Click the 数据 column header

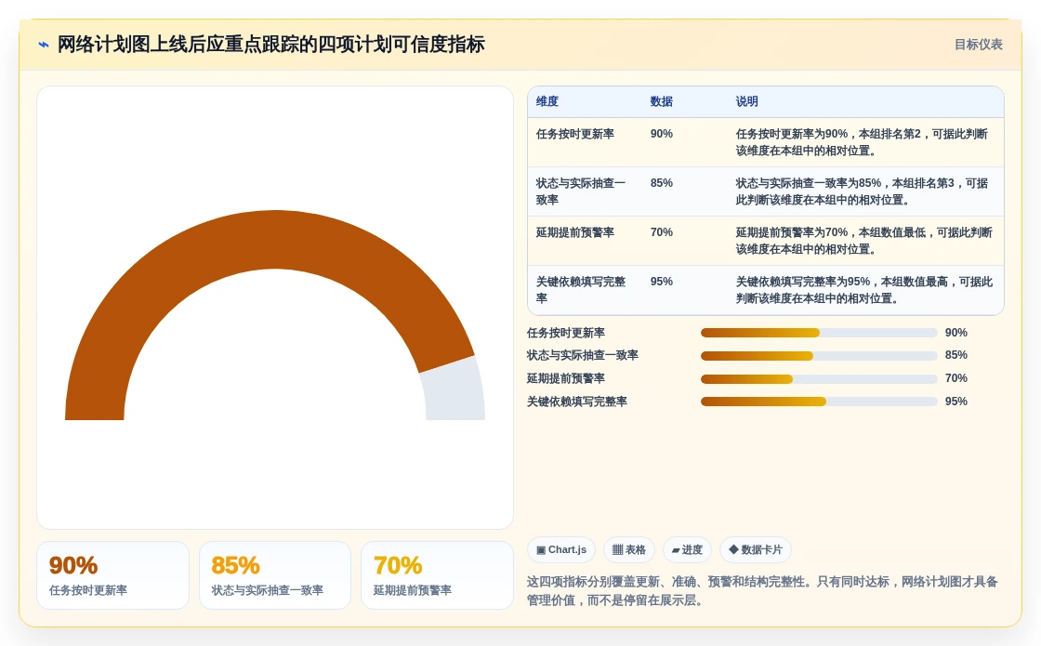coord(661,101)
